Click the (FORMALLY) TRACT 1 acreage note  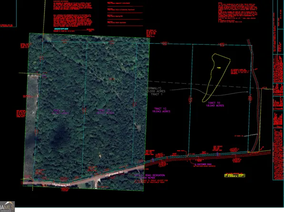pyautogui.click(x=156, y=91)
